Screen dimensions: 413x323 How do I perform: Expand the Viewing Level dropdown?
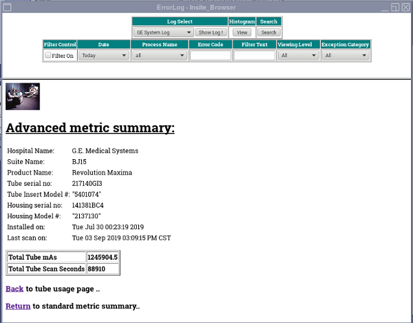click(297, 55)
